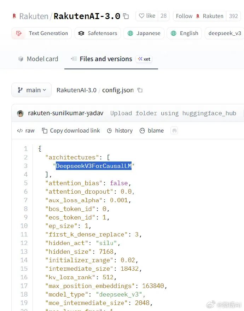Click the icon right of blame
The image size is (244, 311).
pos(174,130)
